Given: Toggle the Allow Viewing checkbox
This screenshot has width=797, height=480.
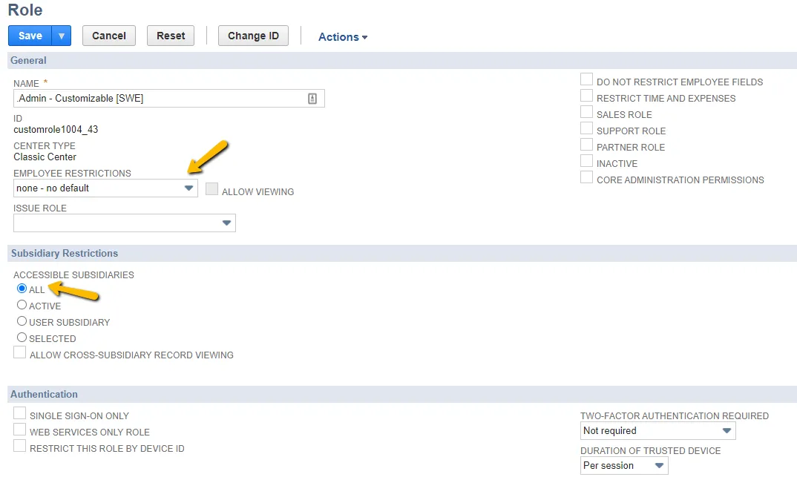Looking at the screenshot, I should pos(212,189).
